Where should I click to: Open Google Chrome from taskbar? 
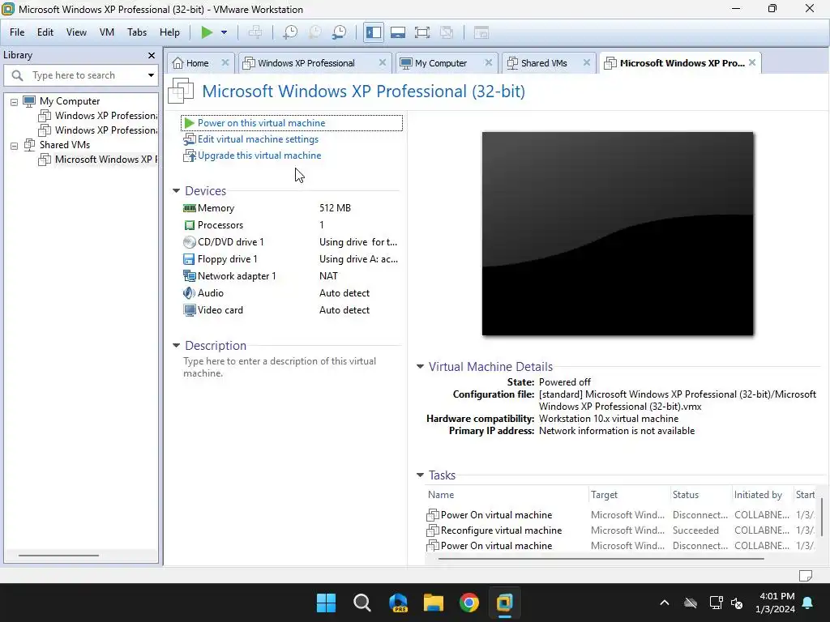(469, 603)
